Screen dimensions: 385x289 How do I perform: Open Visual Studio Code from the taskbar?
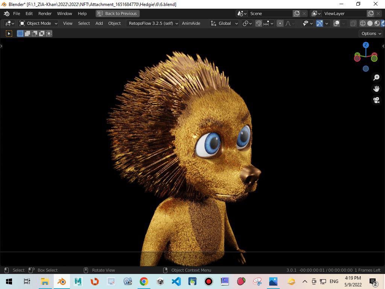pos(176,281)
